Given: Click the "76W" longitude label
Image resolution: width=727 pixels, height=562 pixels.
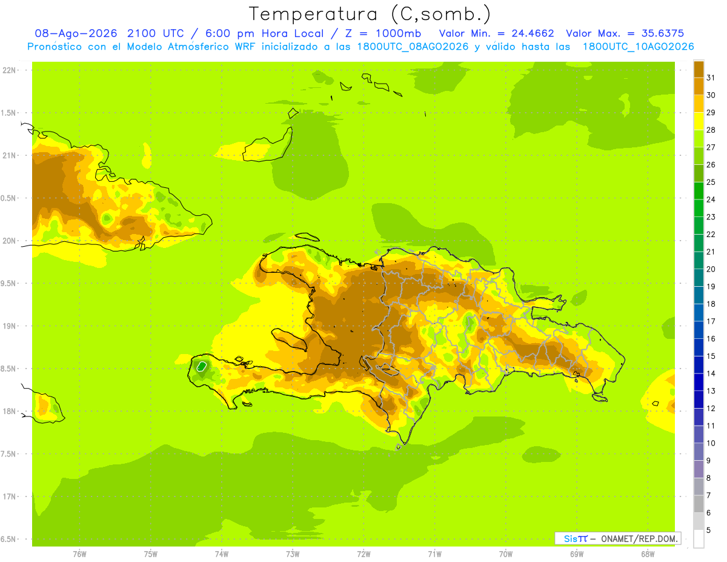Looking at the screenshot, I should [79, 554].
